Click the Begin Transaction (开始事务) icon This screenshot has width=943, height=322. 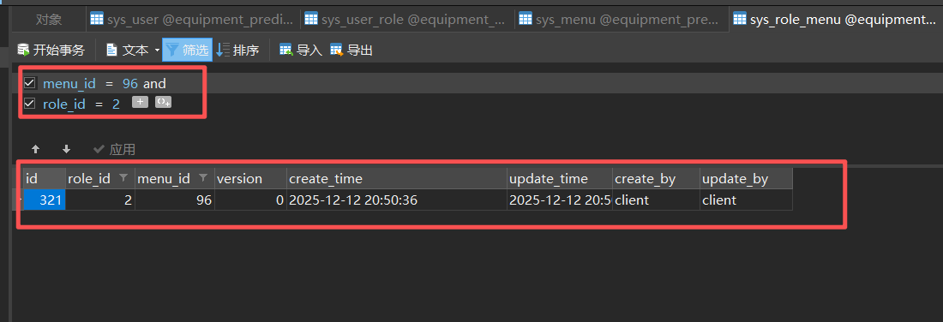click(23, 50)
